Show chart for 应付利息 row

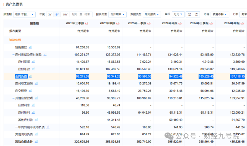[x=33, y=105]
